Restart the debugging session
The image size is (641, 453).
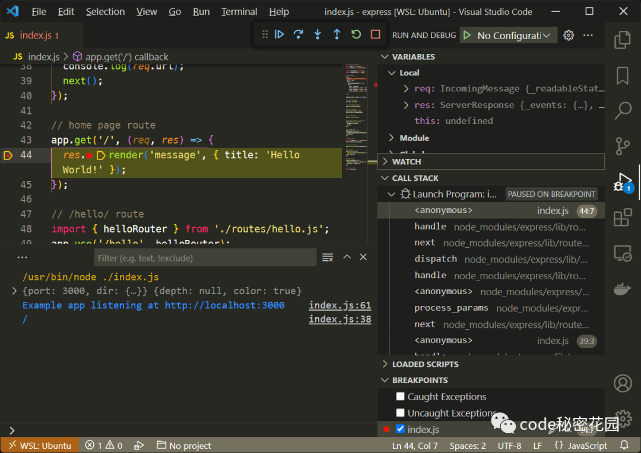click(x=356, y=34)
